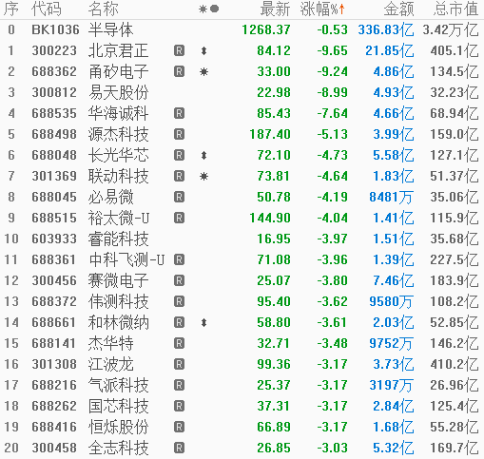Click the R badge for 长光华芯

click(179, 155)
